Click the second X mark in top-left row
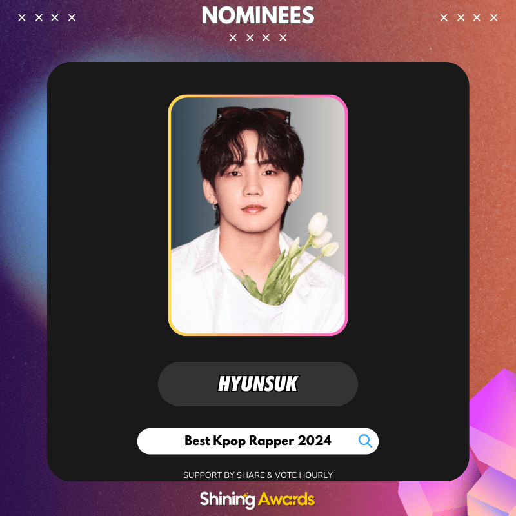Screen dimensions: 516x516 (39, 17)
